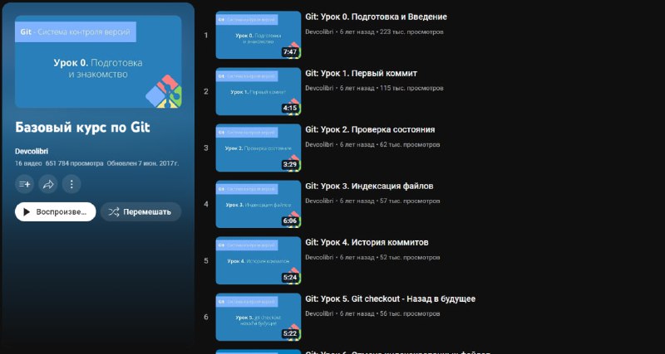Open title Git: Урок 2. Проверка состояния
The height and width of the screenshot is (354, 665).
click(x=370, y=130)
